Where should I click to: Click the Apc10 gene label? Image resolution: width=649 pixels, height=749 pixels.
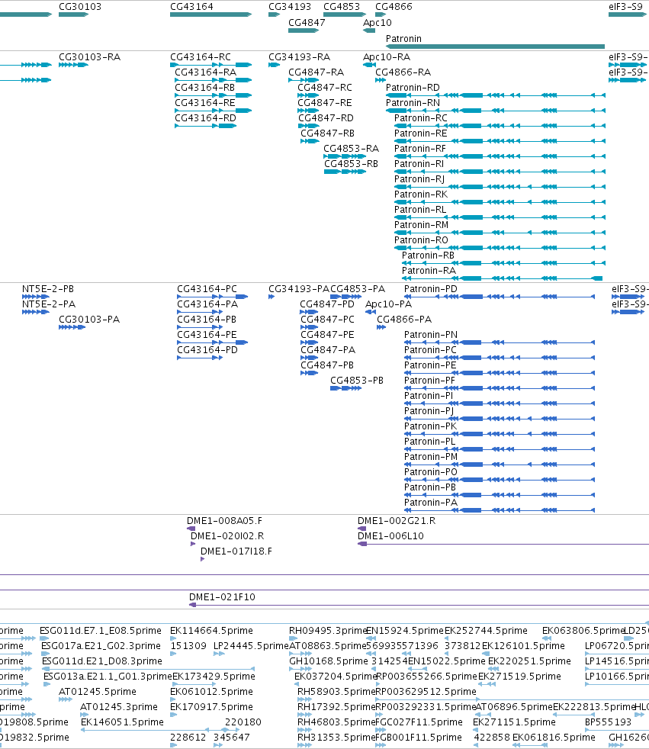tap(378, 22)
